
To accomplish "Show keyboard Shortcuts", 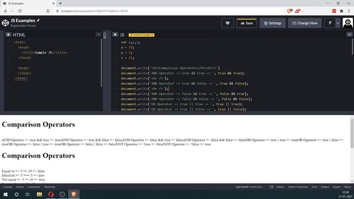I will (x=50, y=187).
